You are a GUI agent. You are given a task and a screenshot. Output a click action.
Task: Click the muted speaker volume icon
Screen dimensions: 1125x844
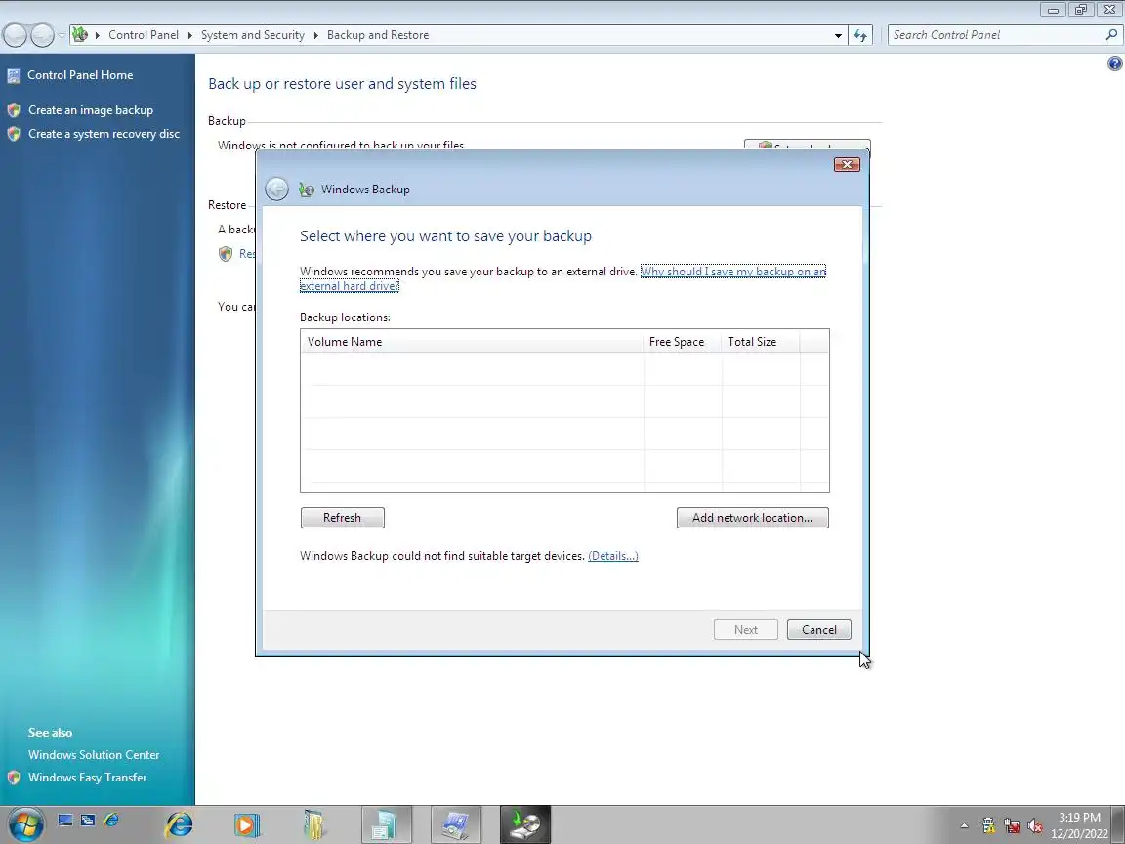[x=1034, y=826]
